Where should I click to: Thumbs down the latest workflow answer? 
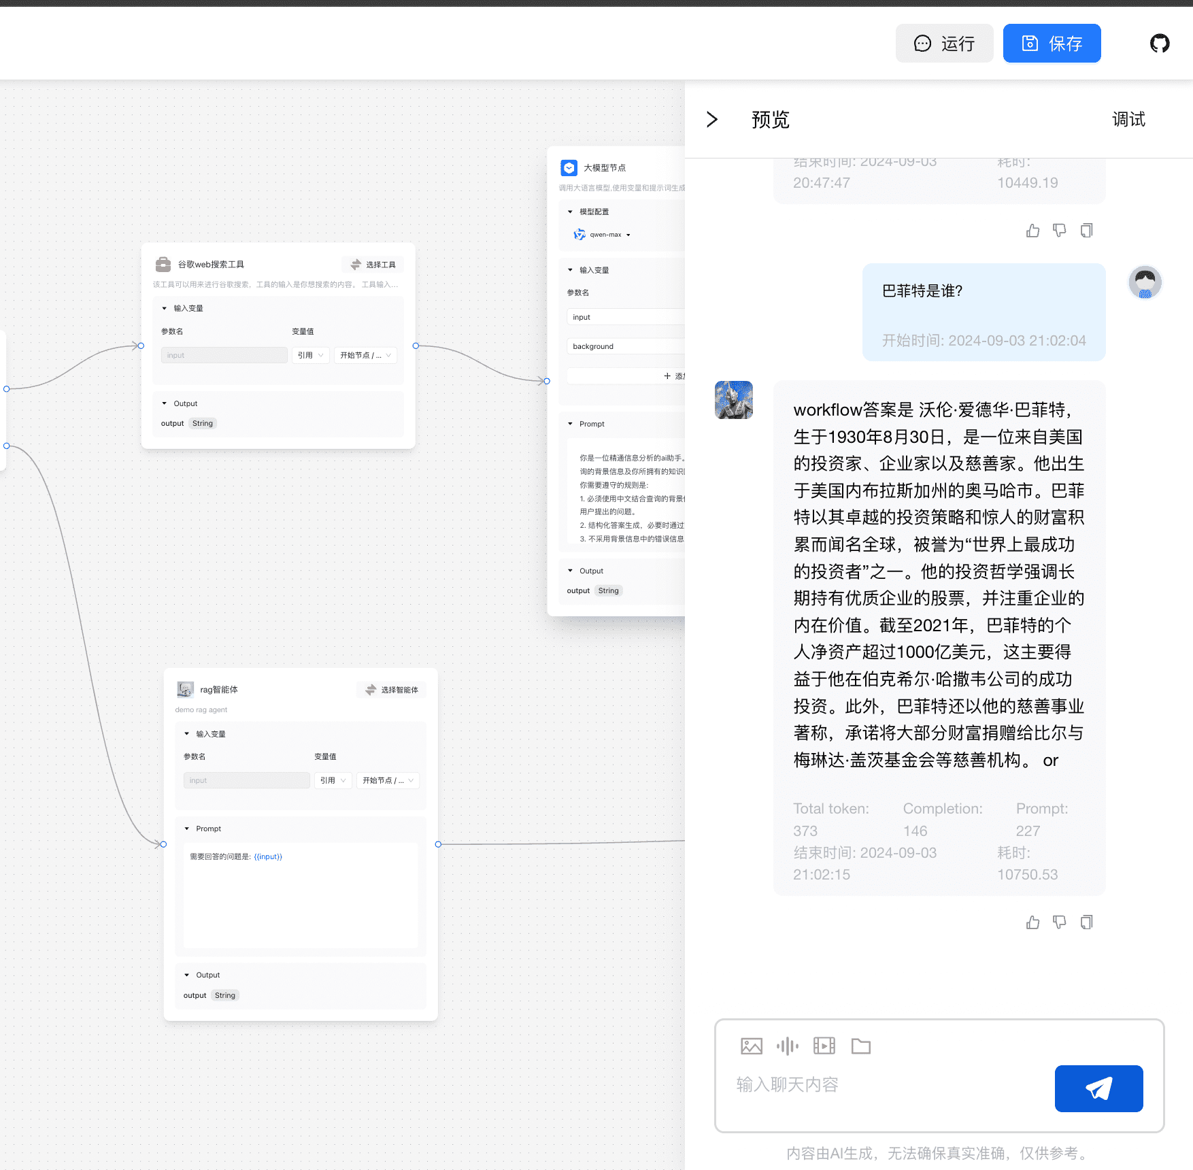[x=1059, y=922]
